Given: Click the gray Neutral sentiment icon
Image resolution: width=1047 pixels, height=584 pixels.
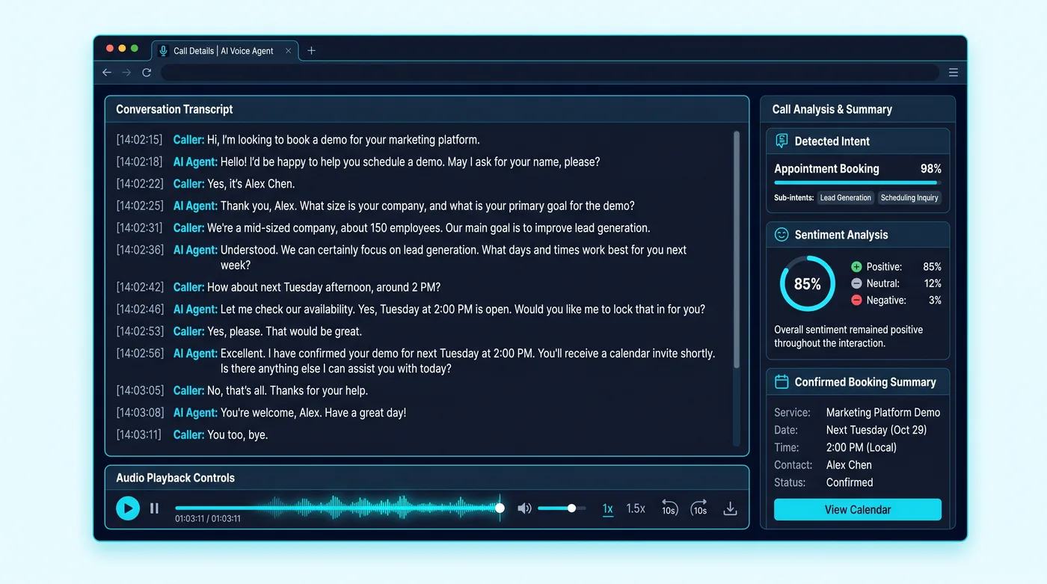Looking at the screenshot, I should [x=856, y=283].
